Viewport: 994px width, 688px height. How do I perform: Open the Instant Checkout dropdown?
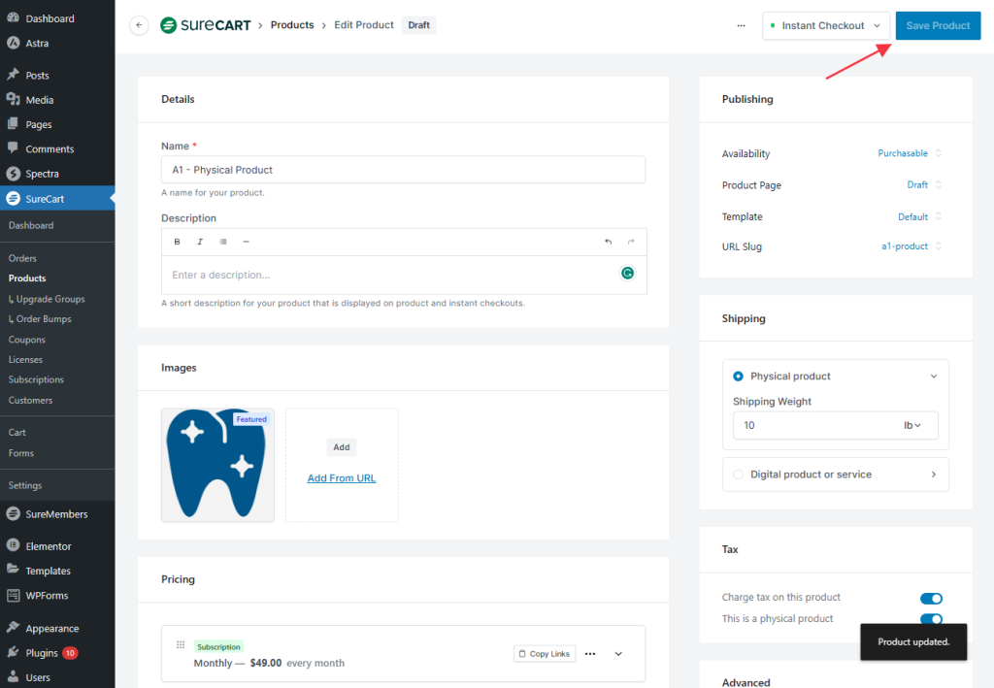click(x=825, y=26)
